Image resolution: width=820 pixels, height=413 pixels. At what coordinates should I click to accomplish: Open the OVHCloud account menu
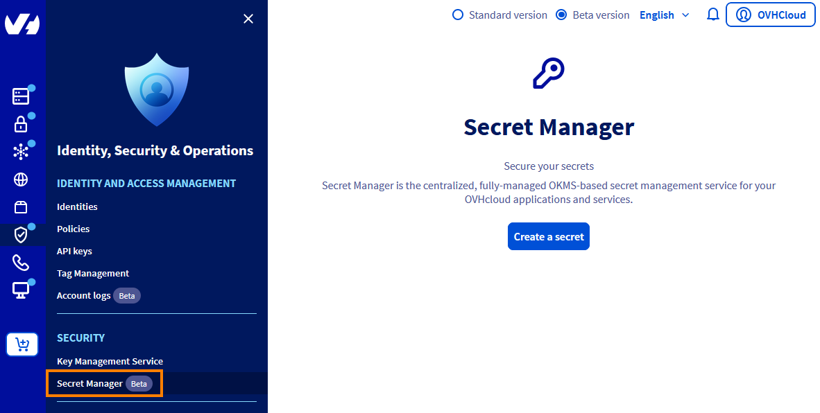click(770, 15)
